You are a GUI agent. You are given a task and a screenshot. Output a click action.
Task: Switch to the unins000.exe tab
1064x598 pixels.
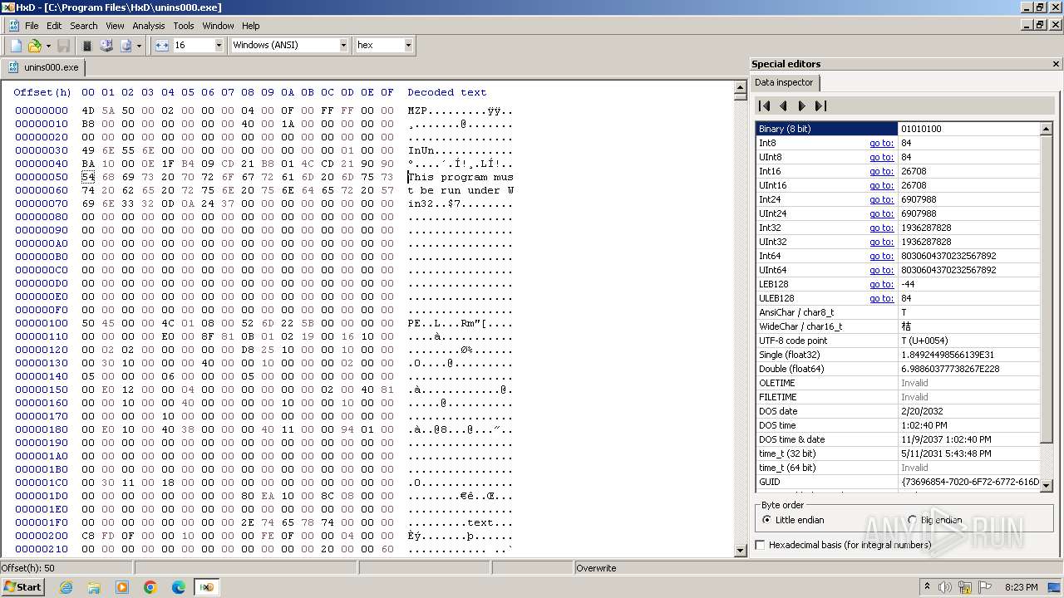43,67
